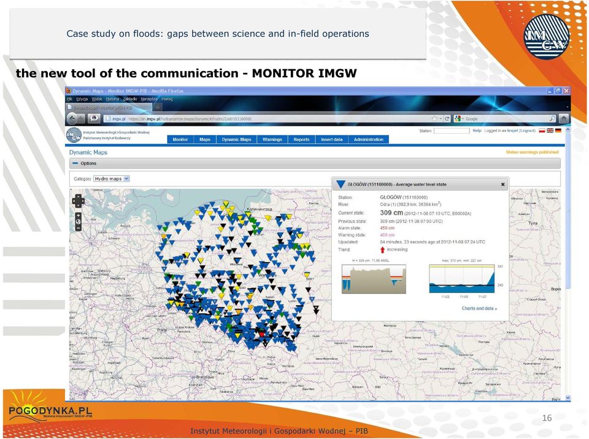Screen dimensions: 589x439
Task: Open the Historia menu
Action: [x=112, y=99]
